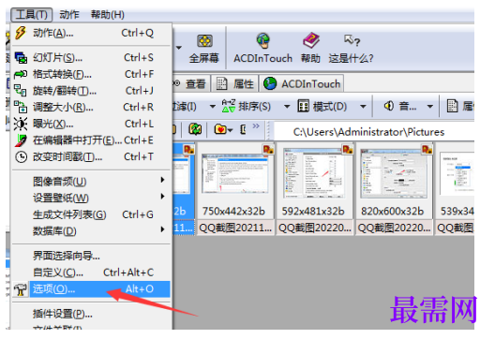Open the audio dropdown arrow
This screenshot has width=495, height=339.
[x=430, y=107]
